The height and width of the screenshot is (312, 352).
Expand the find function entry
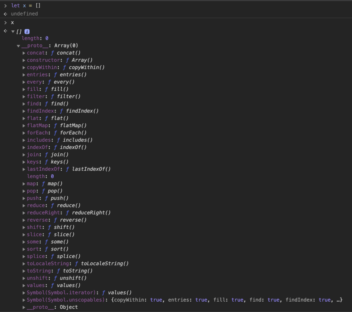[24, 104]
